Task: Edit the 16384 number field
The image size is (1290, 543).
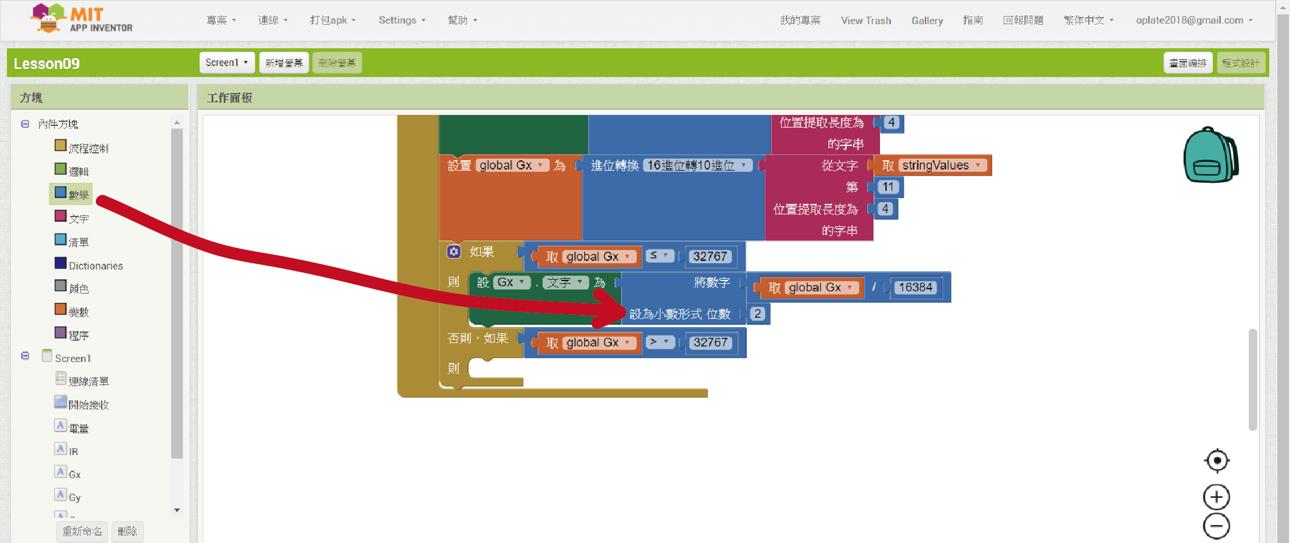Action: pyautogui.click(x=915, y=287)
